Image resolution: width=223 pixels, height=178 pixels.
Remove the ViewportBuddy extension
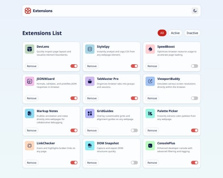point(152,98)
